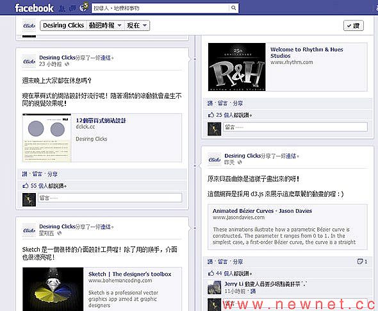Click 留言 on the single-page website post
The width and height of the screenshot is (378, 311).
[x=37, y=174]
